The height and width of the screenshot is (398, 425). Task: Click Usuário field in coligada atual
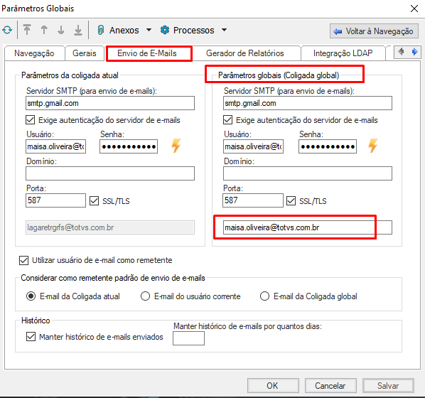(56, 146)
